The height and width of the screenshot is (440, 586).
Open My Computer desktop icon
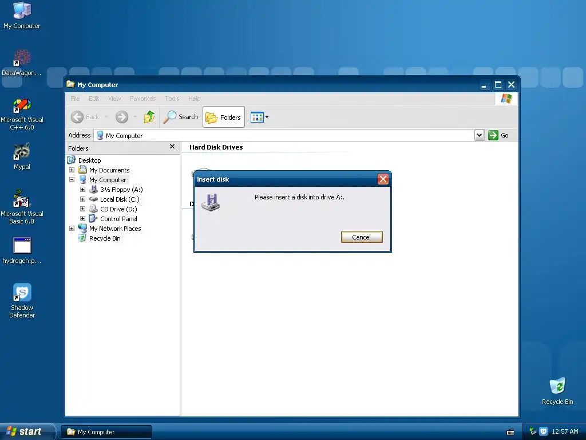(x=22, y=15)
